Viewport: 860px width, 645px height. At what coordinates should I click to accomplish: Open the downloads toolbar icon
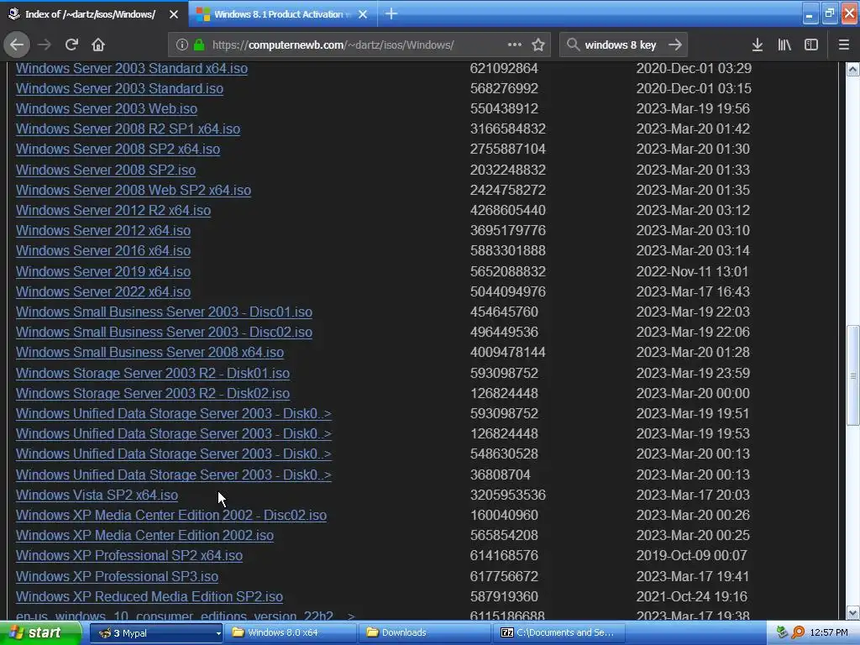pyautogui.click(x=758, y=45)
